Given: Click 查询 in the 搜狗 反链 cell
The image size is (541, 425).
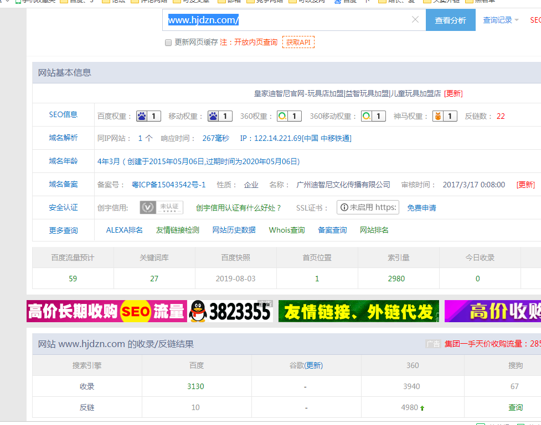Looking at the screenshot, I should click(516, 407).
